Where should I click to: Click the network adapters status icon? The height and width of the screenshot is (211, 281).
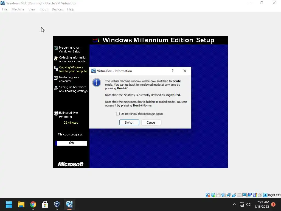(x=229, y=195)
